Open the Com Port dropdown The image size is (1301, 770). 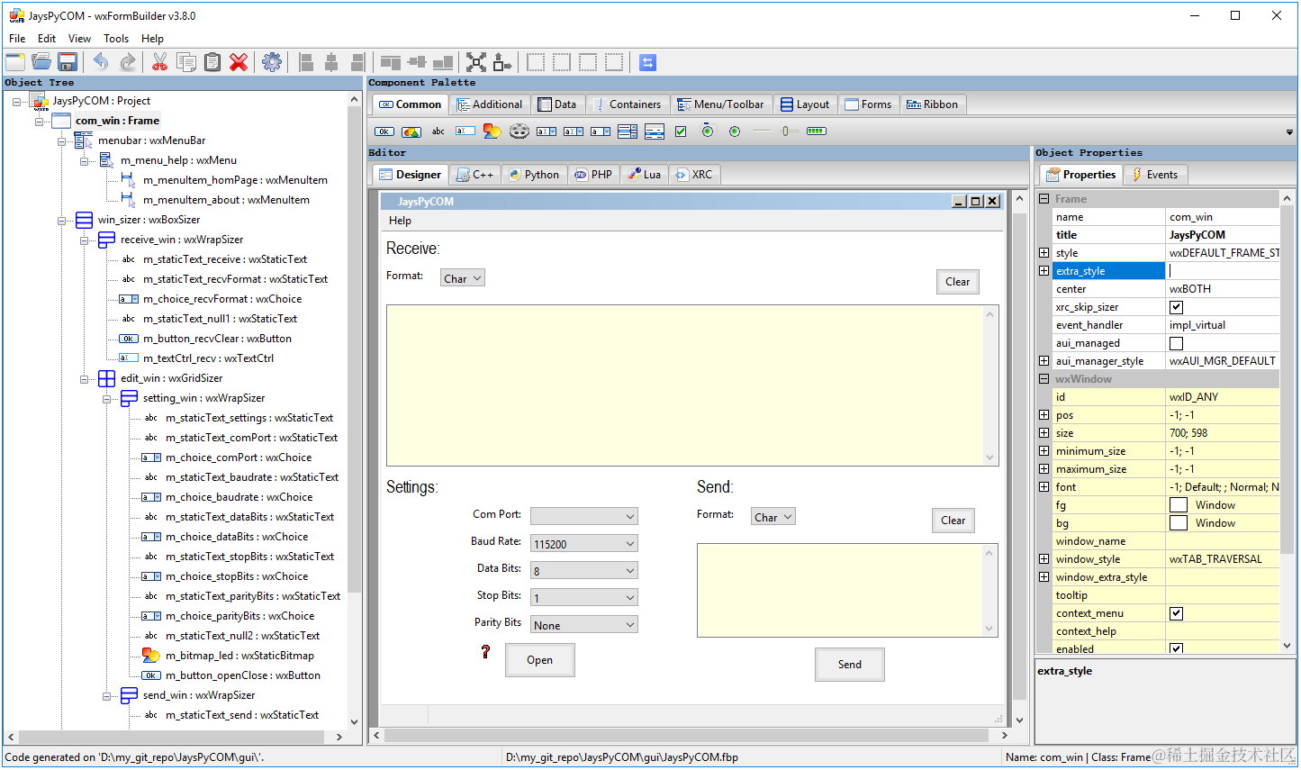[x=584, y=516]
